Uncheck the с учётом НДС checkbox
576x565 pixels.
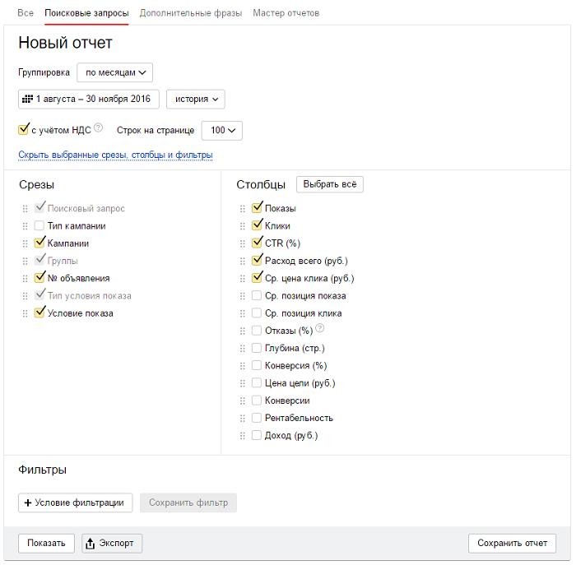point(23,130)
